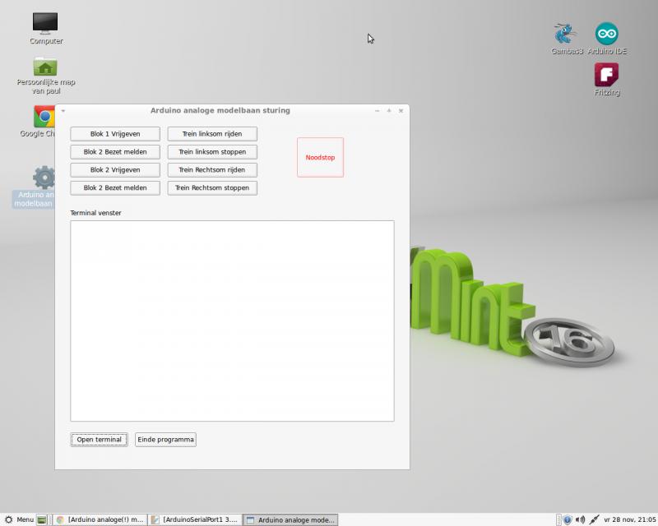Click Blok 2 Bezet melden beside Trein Rechtsom stoppen
The width and height of the screenshot is (658, 526).
(x=115, y=188)
